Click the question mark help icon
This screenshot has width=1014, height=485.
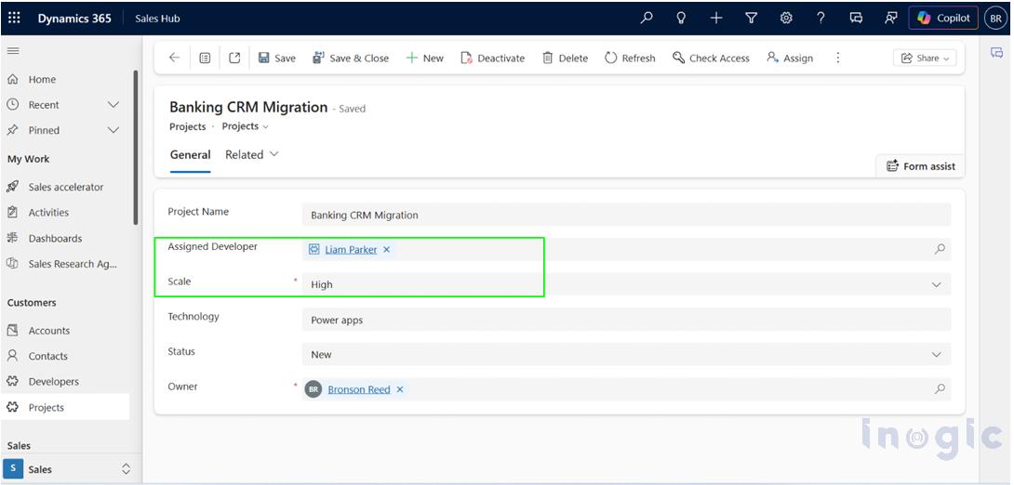[x=821, y=18]
